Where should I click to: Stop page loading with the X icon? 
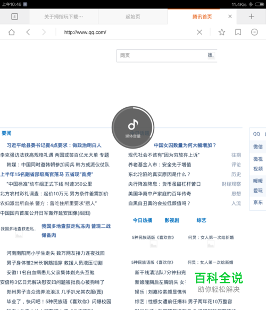(199, 32)
